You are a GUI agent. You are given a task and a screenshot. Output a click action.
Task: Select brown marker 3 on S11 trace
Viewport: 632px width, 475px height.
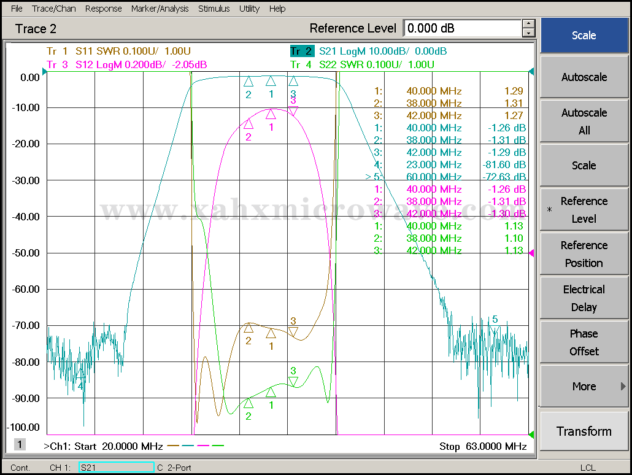pyautogui.click(x=293, y=332)
